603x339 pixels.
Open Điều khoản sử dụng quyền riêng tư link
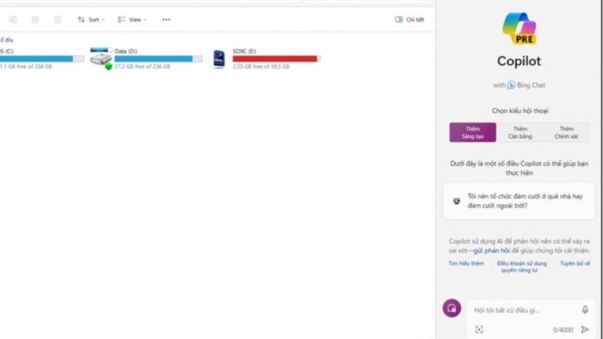click(x=522, y=267)
